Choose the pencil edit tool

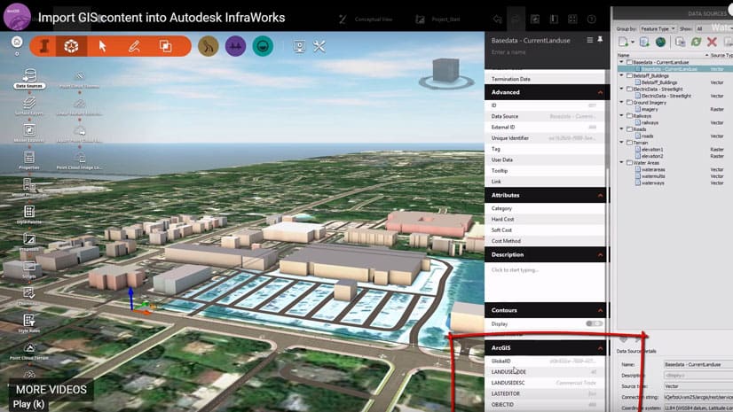point(134,46)
